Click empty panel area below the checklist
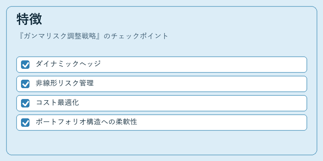This screenshot has width=323, height=161. point(161,142)
